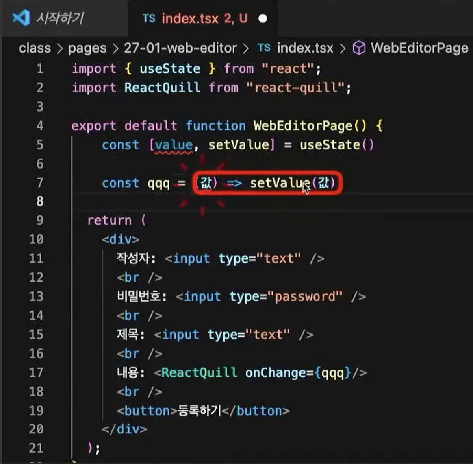
Task: Click setValue in the line 5 destructuring
Action: pyautogui.click(x=239, y=145)
